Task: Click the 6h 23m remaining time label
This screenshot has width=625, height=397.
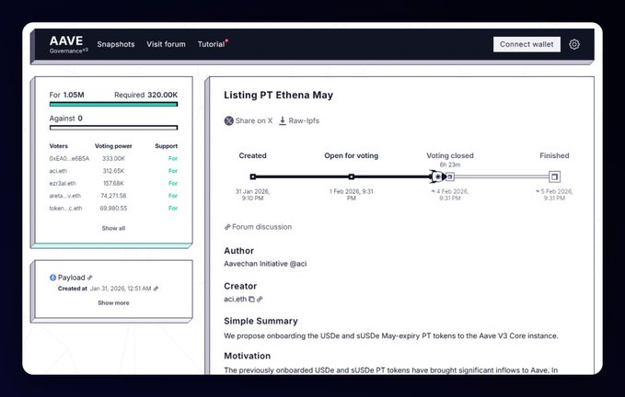Action: [450, 164]
